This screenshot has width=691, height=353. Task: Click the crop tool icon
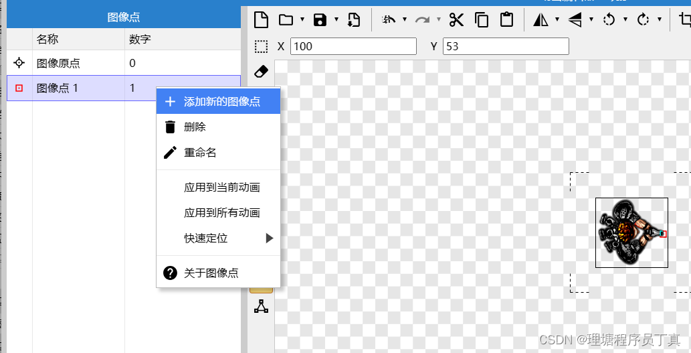click(x=685, y=20)
